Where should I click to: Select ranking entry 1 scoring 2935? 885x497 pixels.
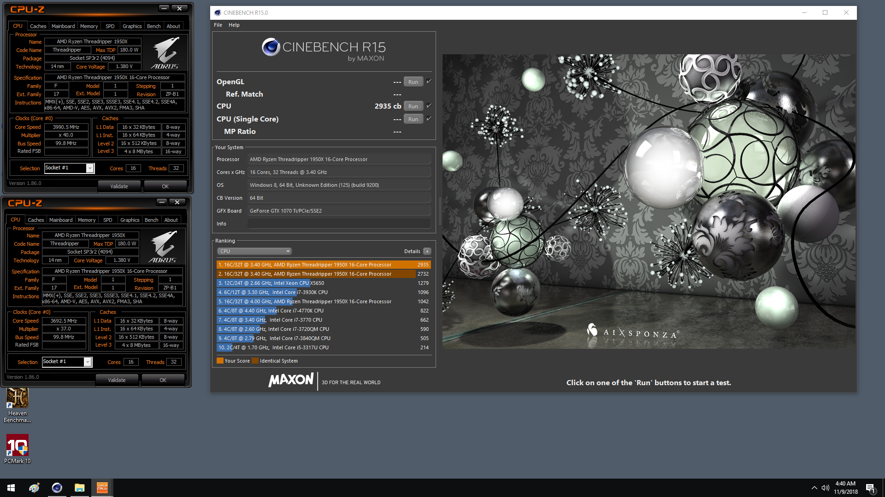pyautogui.click(x=324, y=265)
